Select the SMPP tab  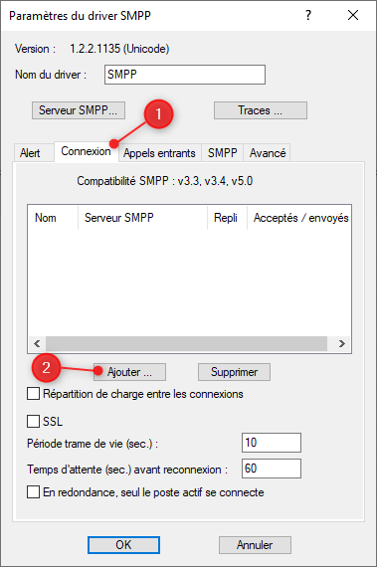click(222, 153)
